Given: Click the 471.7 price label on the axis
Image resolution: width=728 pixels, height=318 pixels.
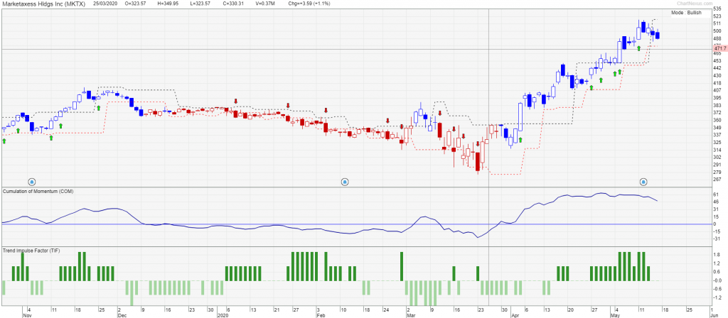Looking at the screenshot, I should [719, 49].
